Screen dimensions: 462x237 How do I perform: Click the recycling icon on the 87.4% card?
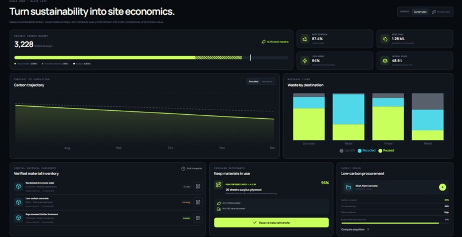click(x=305, y=38)
